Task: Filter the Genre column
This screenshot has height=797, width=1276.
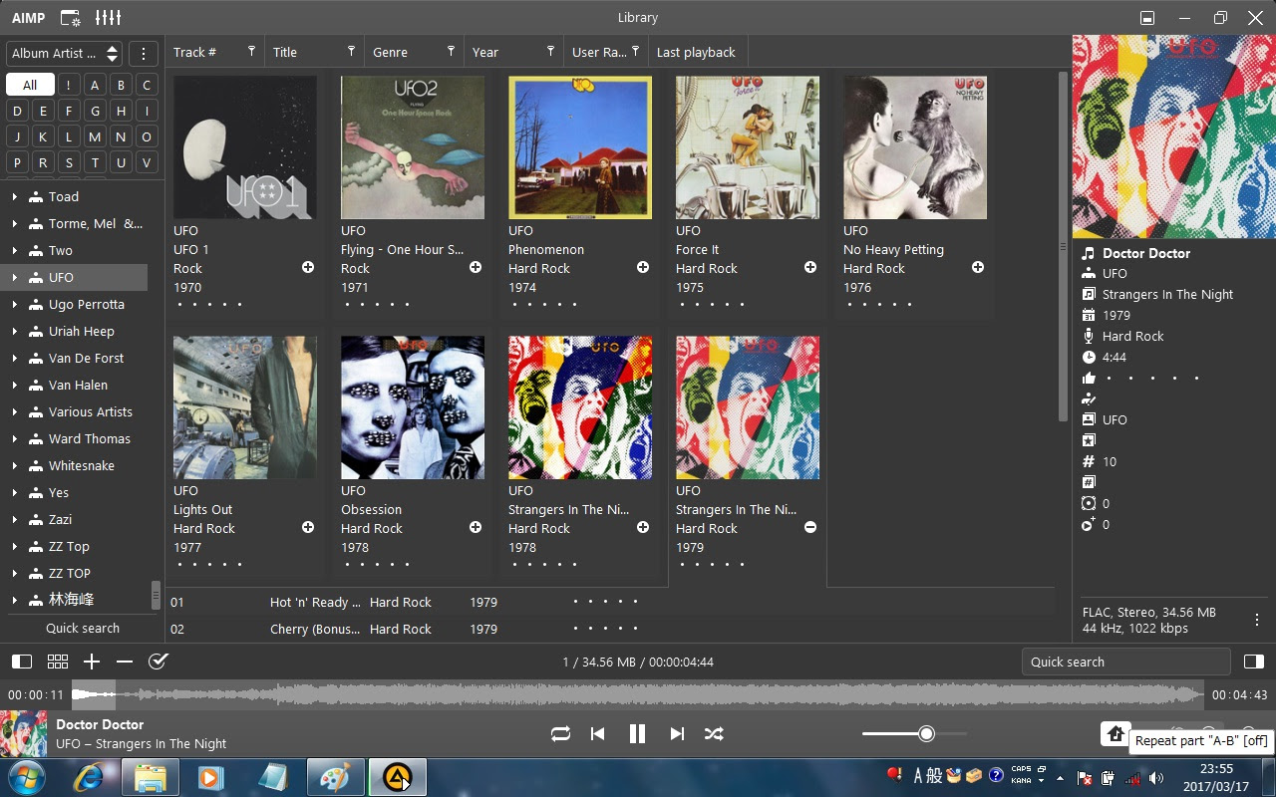Action: [x=451, y=52]
